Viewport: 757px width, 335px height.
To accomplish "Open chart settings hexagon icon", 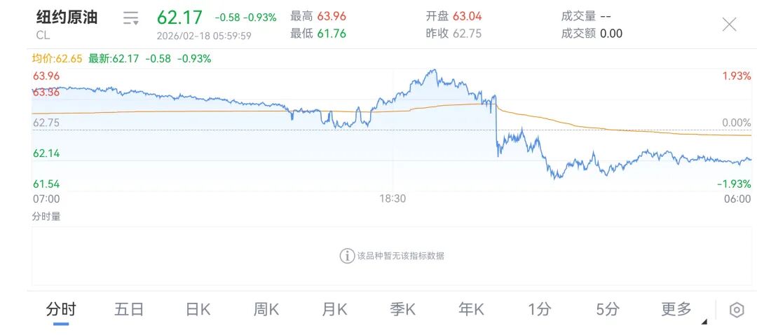I will 736,310.
